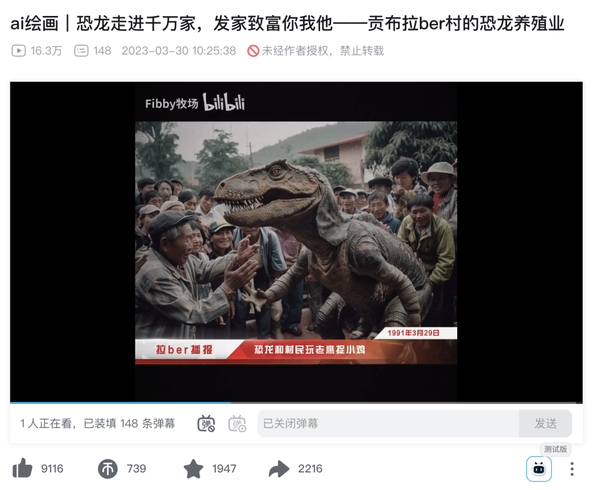Viewport: 592px width, 490px height.
Task: Click the like count 9116
Action: [x=52, y=469]
